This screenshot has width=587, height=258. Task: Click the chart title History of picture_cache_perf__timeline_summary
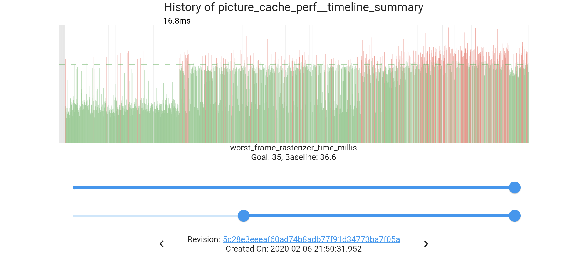coord(293,8)
